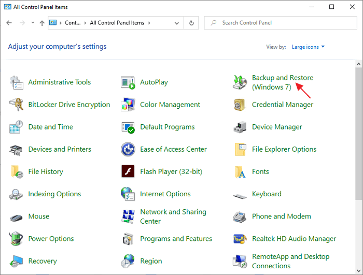This screenshot has height=275, width=363.
Task: Open the Date and Time icon
Action: [16, 127]
